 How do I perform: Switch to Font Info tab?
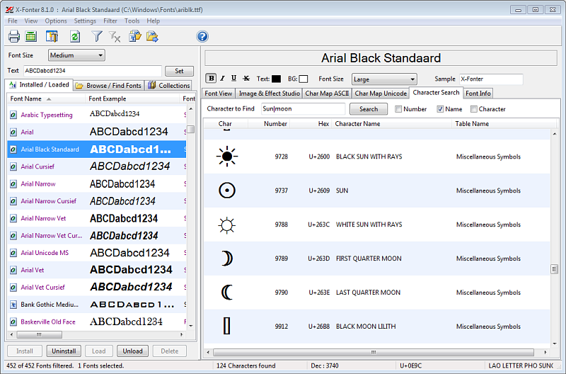(x=478, y=93)
